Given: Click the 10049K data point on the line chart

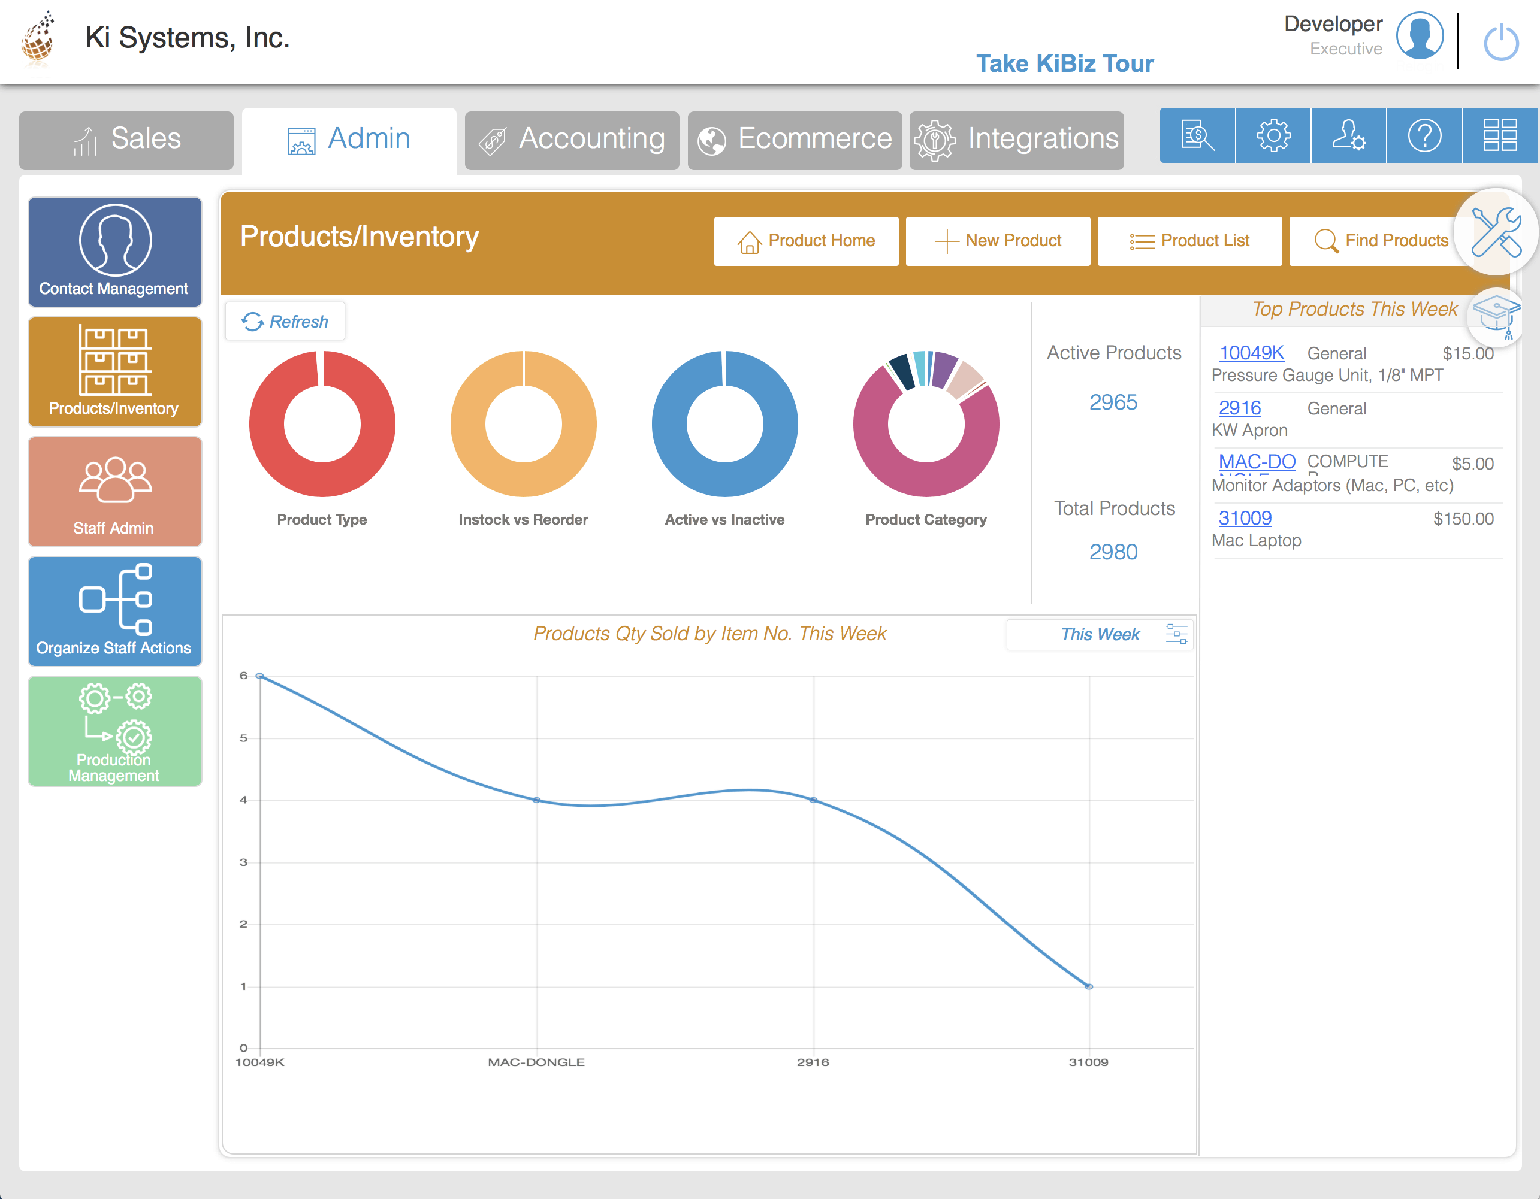Looking at the screenshot, I should 260,676.
